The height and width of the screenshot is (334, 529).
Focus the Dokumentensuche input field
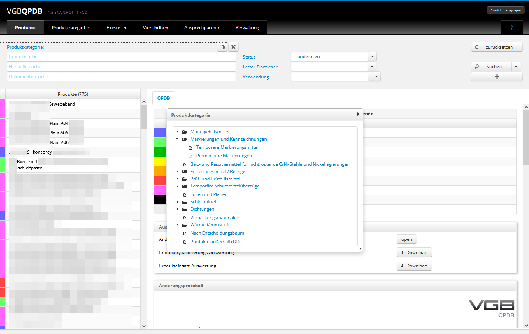tap(121, 77)
